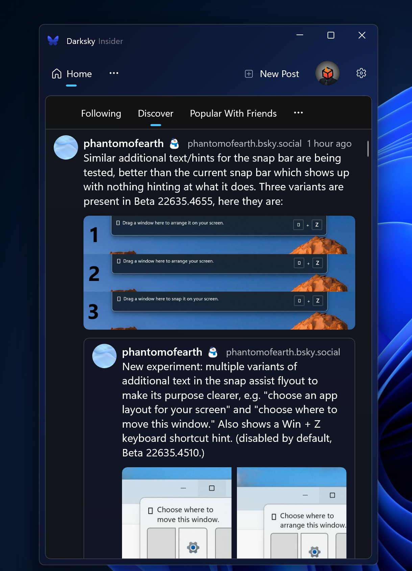Minimize the Darksky window
The width and height of the screenshot is (412, 571).
(300, 35)
